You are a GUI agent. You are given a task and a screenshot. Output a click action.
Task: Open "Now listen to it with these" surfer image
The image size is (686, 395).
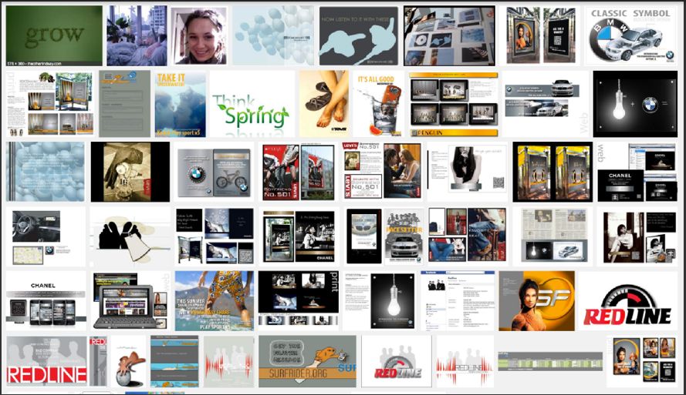pyautogui.click(x=359, y=35)
